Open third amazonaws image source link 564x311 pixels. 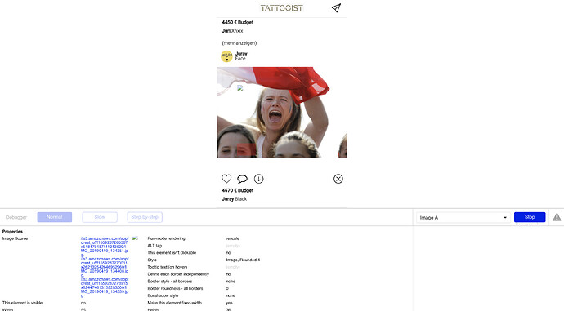pyautogui.click(x=105, y=287)
